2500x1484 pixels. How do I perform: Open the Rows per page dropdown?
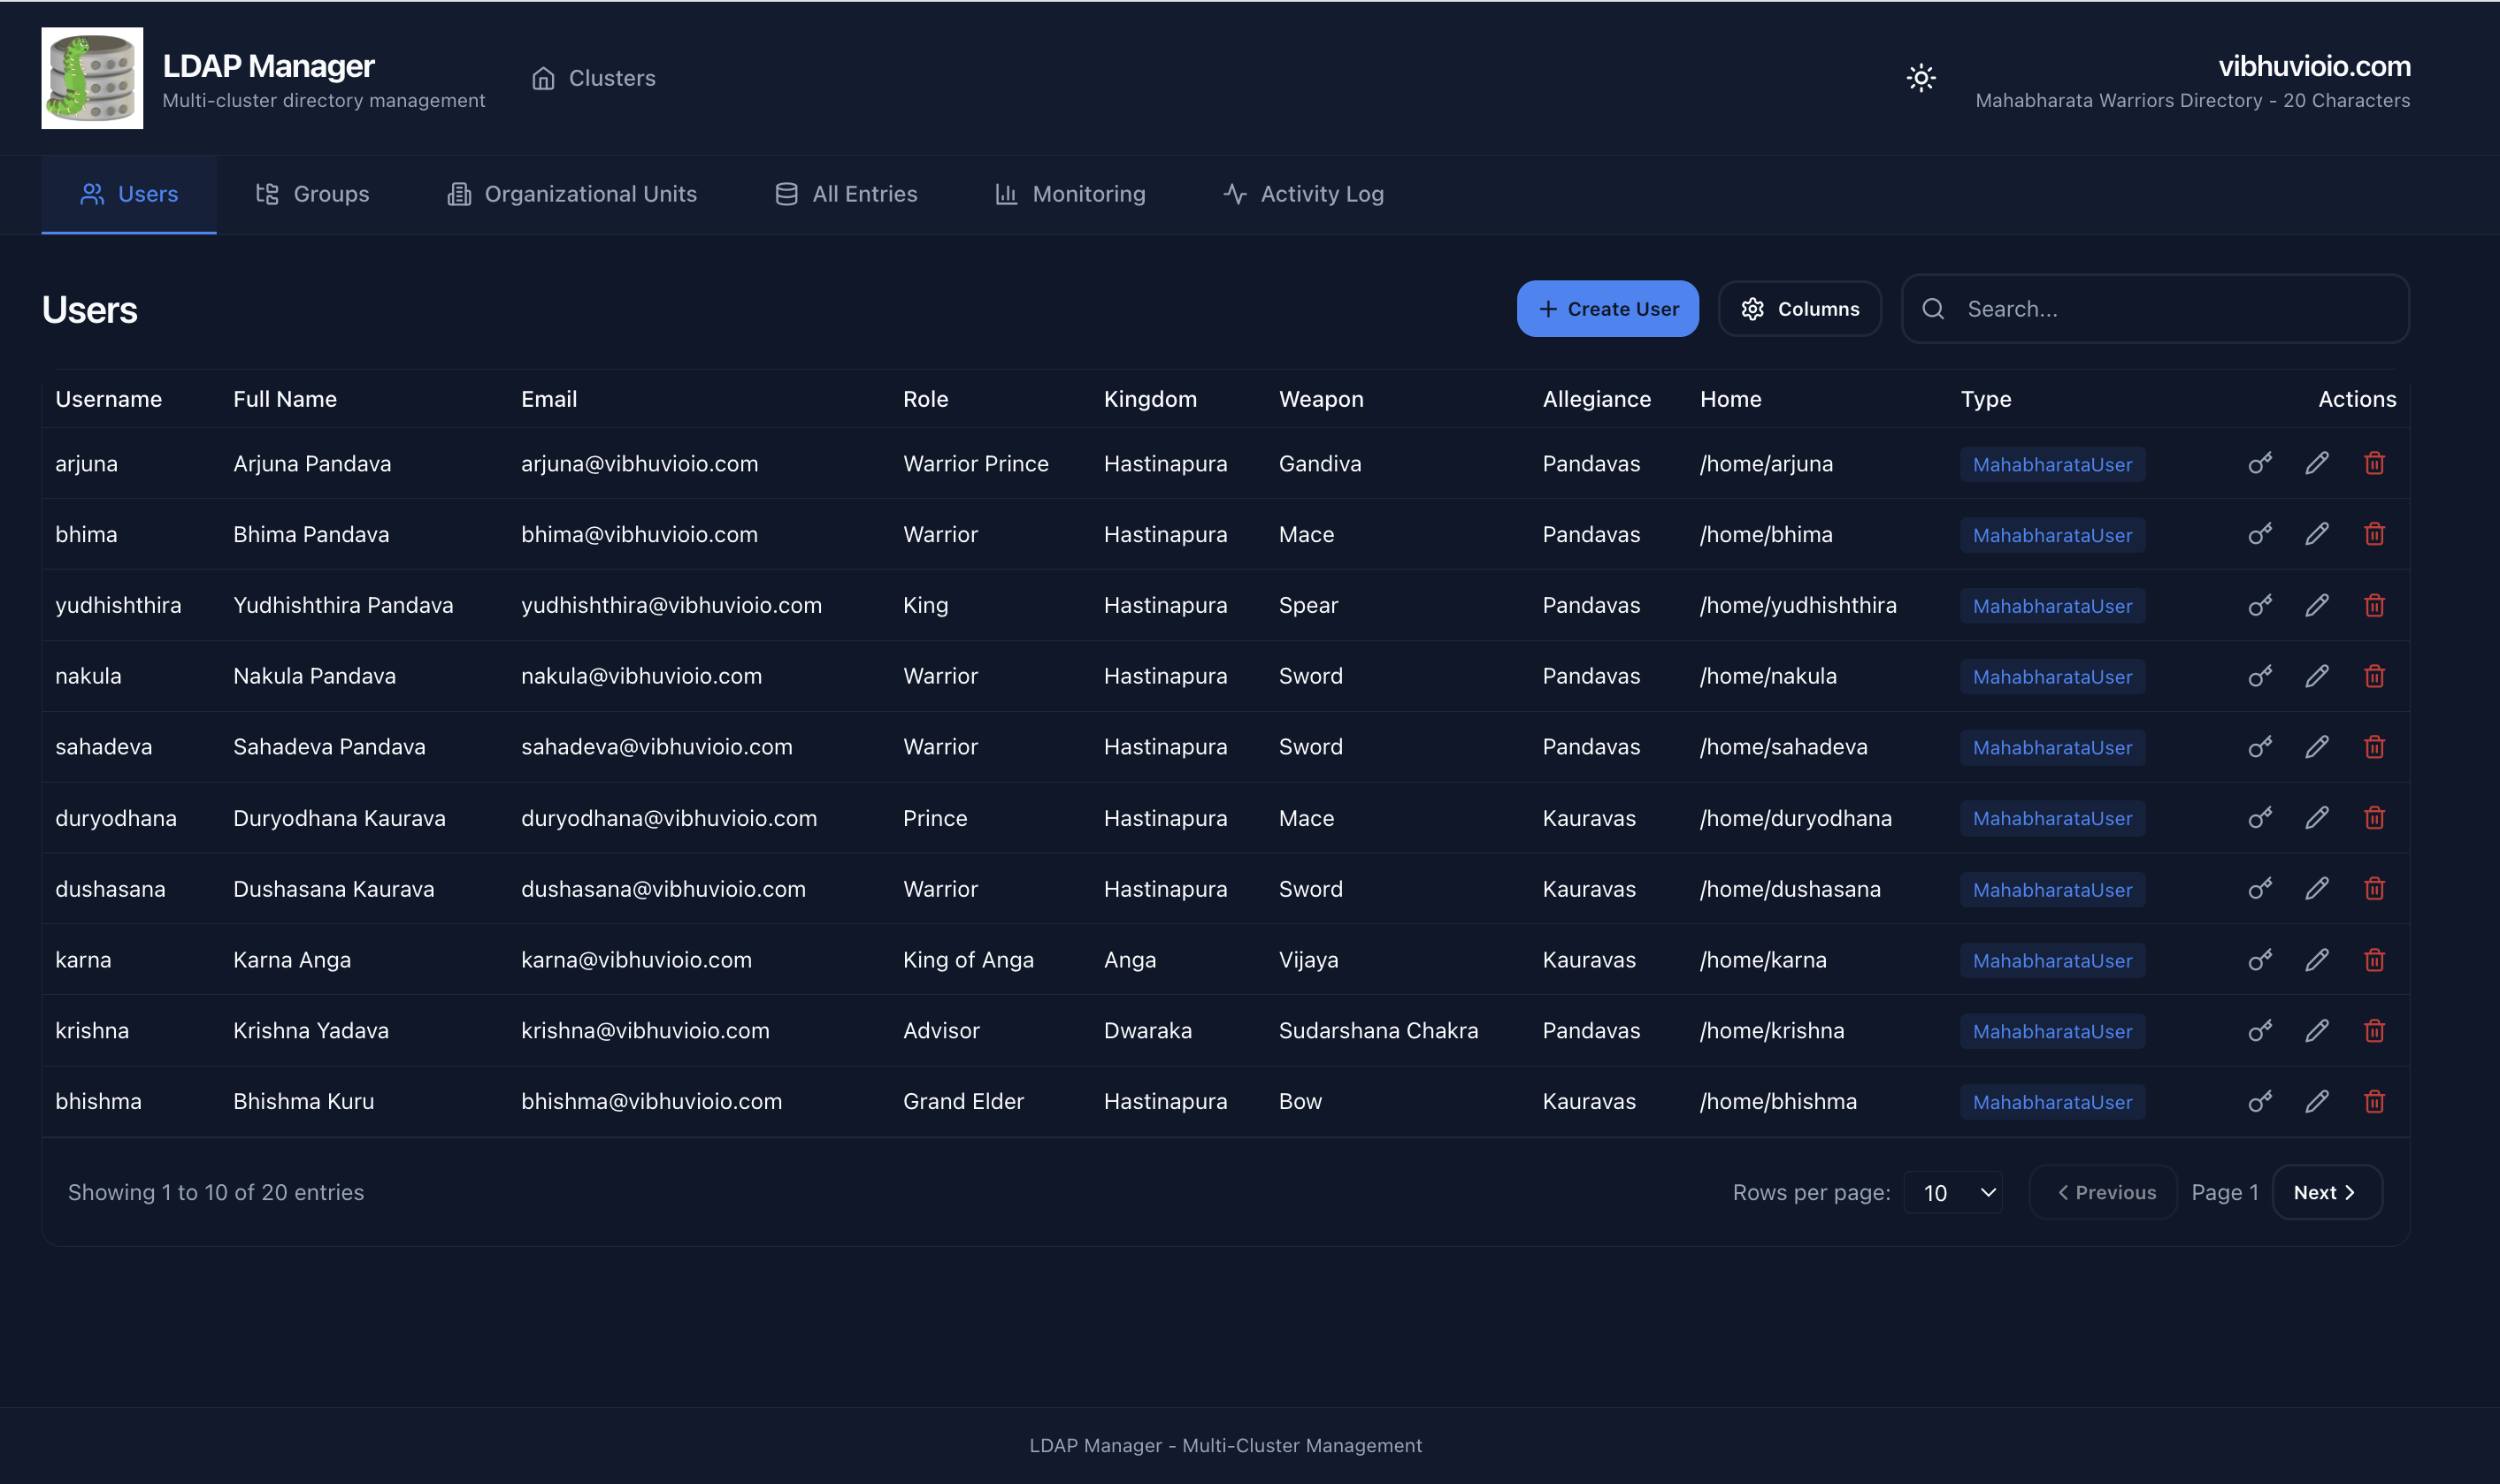point(1953,1192)
